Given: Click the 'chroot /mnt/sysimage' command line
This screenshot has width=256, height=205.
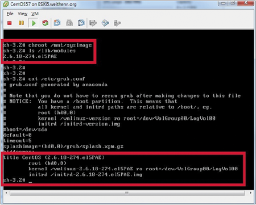Looking at the screenshot, I should (47, 45).
